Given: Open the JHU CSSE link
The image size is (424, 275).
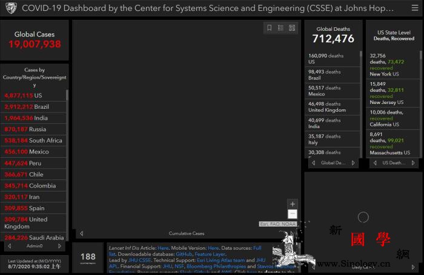Looking at the screenshot, I should (139, 260).
